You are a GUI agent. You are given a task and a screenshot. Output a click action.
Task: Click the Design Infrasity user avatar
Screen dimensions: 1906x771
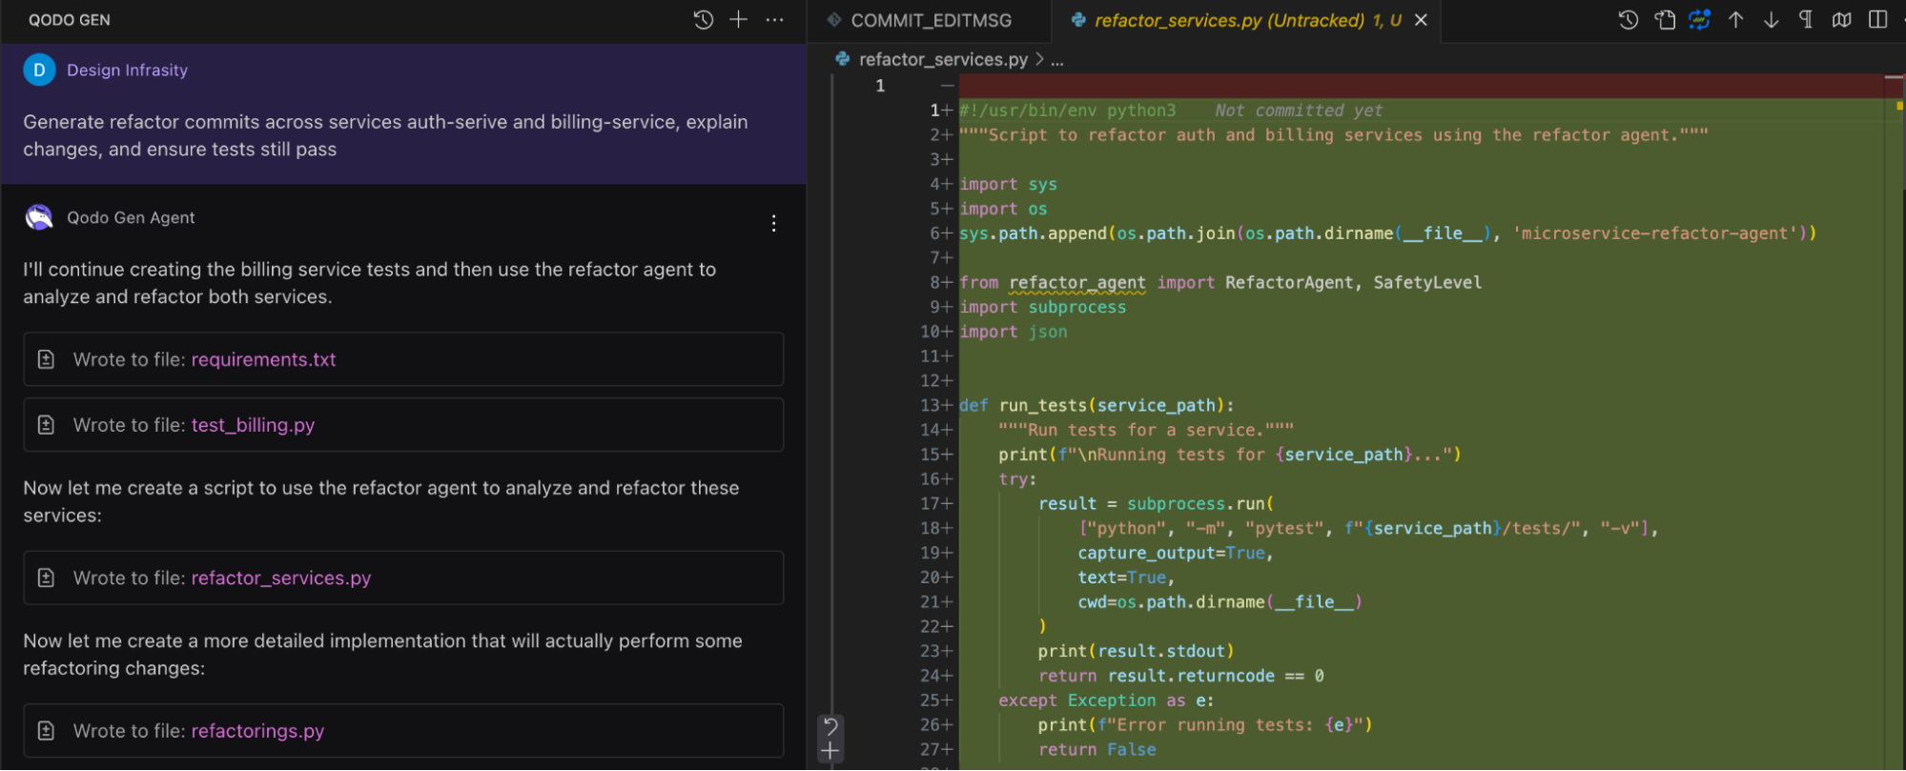(39, 70)
